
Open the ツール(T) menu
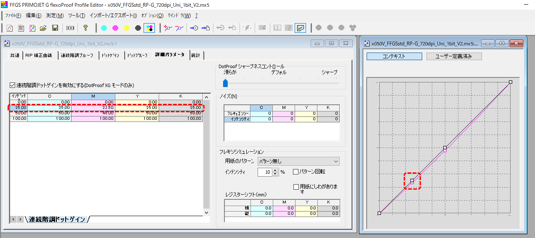tap(76, 16)
